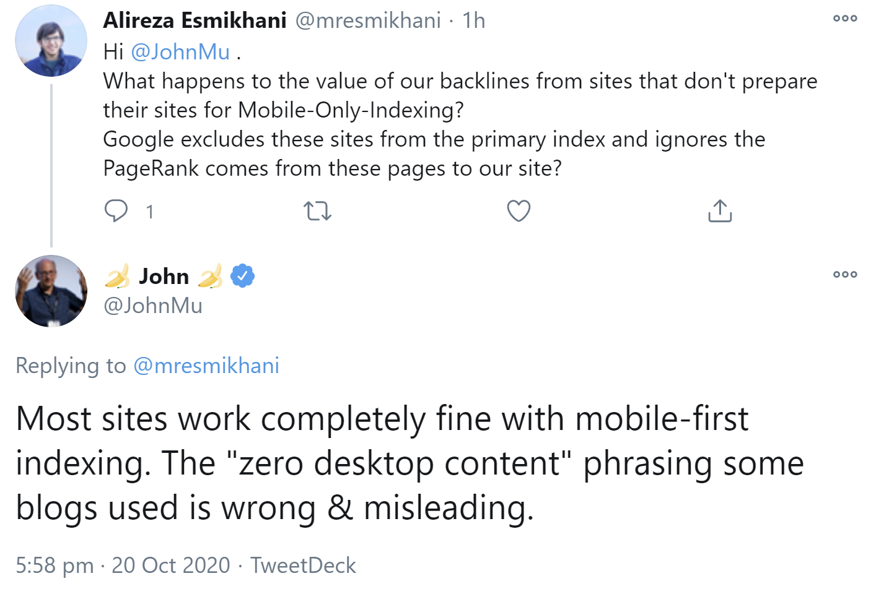The width and height of the screenshot is (871, 589).
Task: Open the reply icon on Alireza's tweet
Action: coord(116,211)
